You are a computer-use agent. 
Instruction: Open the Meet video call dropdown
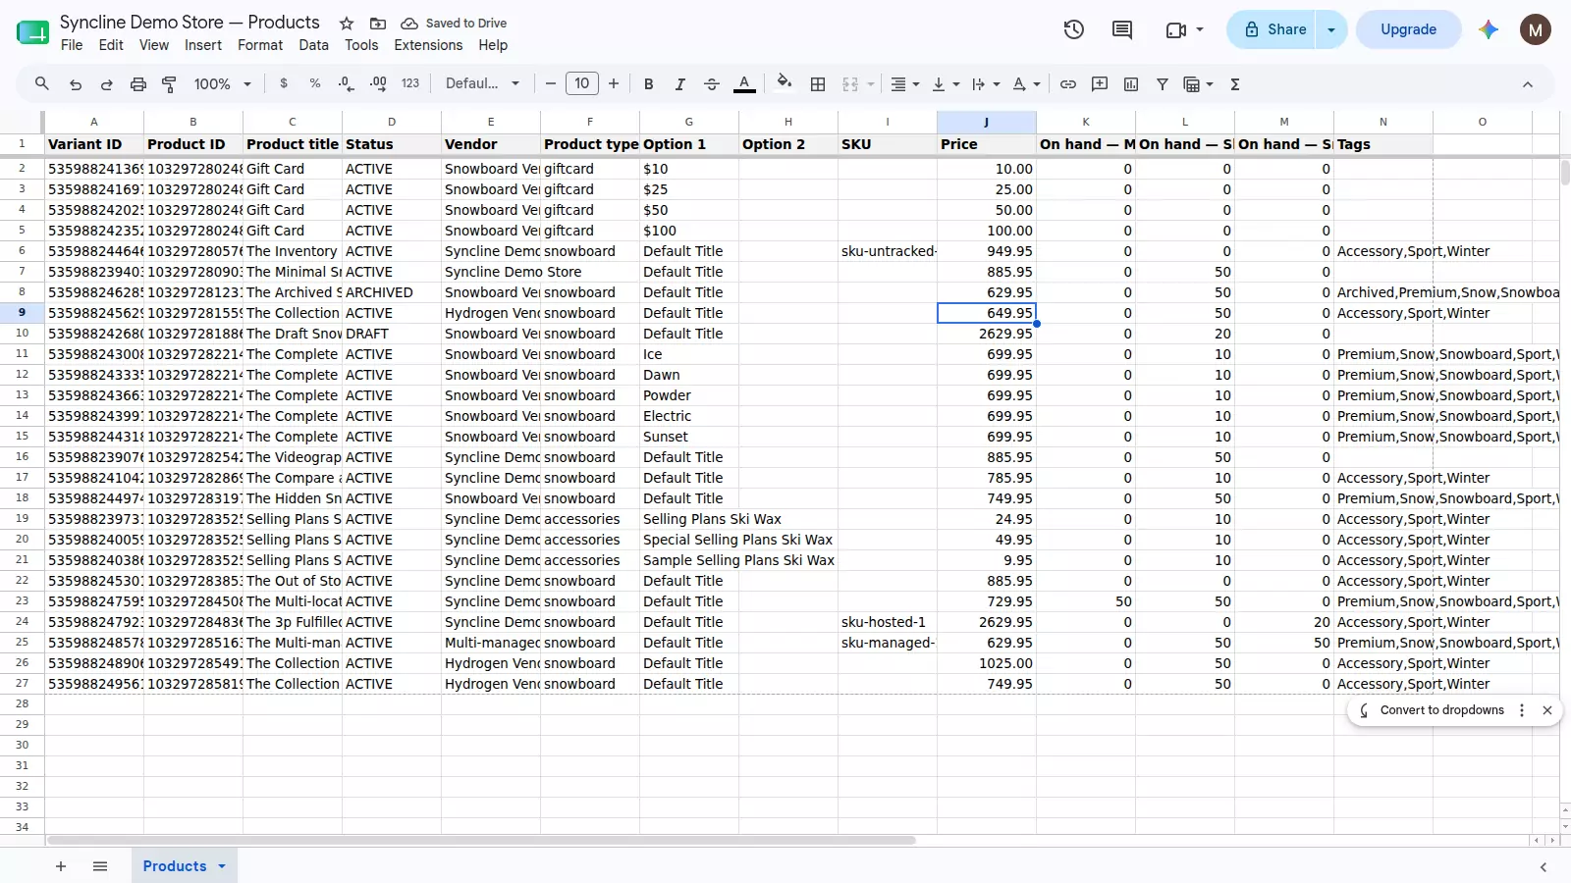pyautogui.click(x=1184, y=29)
